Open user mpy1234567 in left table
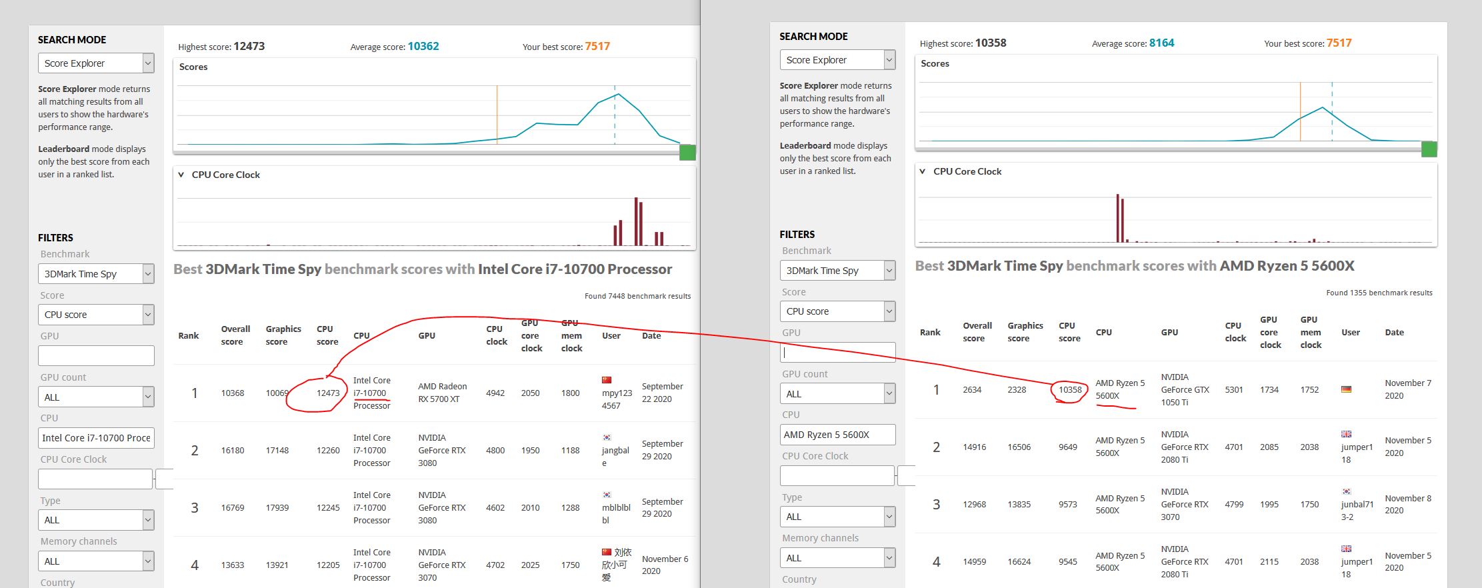Viewport: 1482px width, 588px height. [617, 399]
